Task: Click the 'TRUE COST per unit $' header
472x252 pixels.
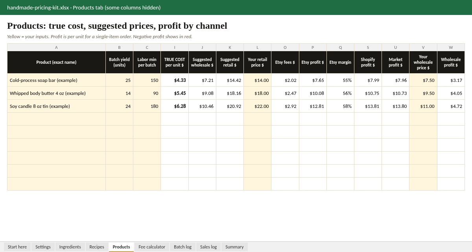Action: pyautogui.click(x=175, y=62)
